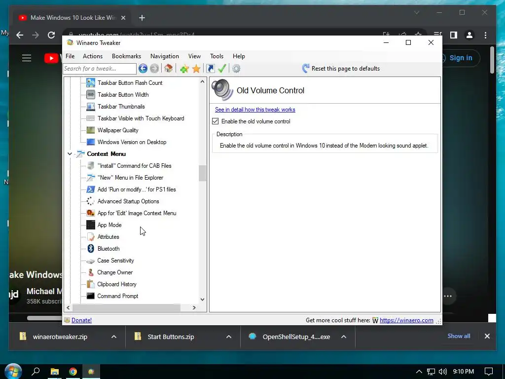Select the Taskbar Thumbnails icon
Viewport: 505px width, 379px height.
click(91, 107)
